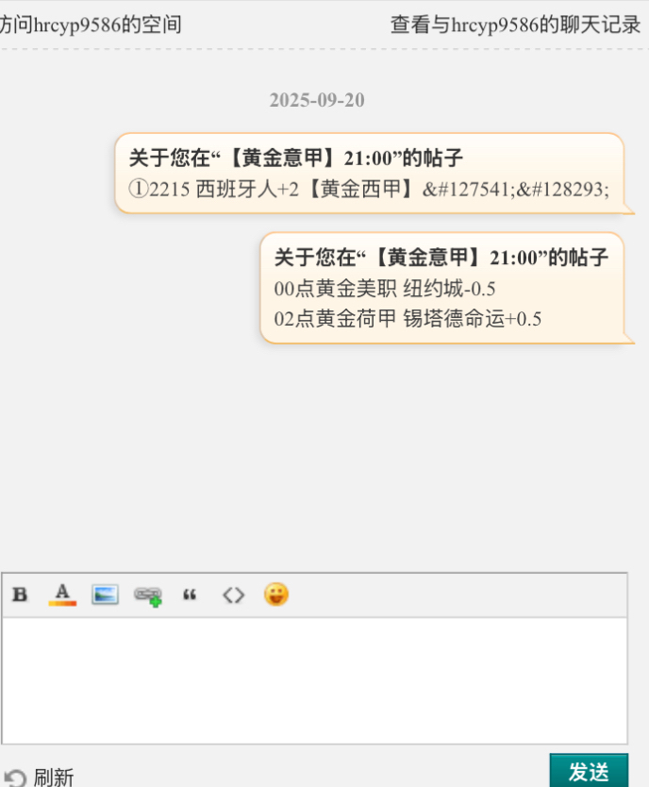Open second 【黄金意甲】21:00 post title
This screenshot has height=787, width=649.
pos(441,257)
